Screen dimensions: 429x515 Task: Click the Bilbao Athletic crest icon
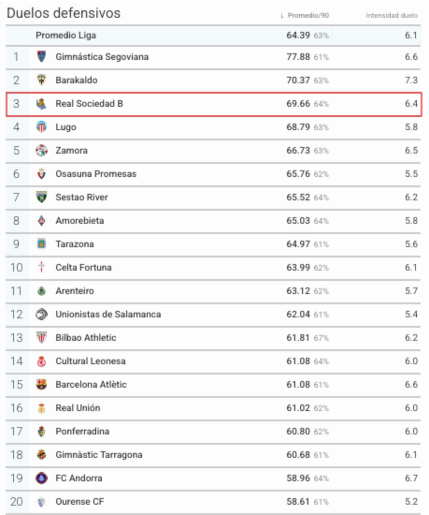pyautogui.click(x=41, y=338)
